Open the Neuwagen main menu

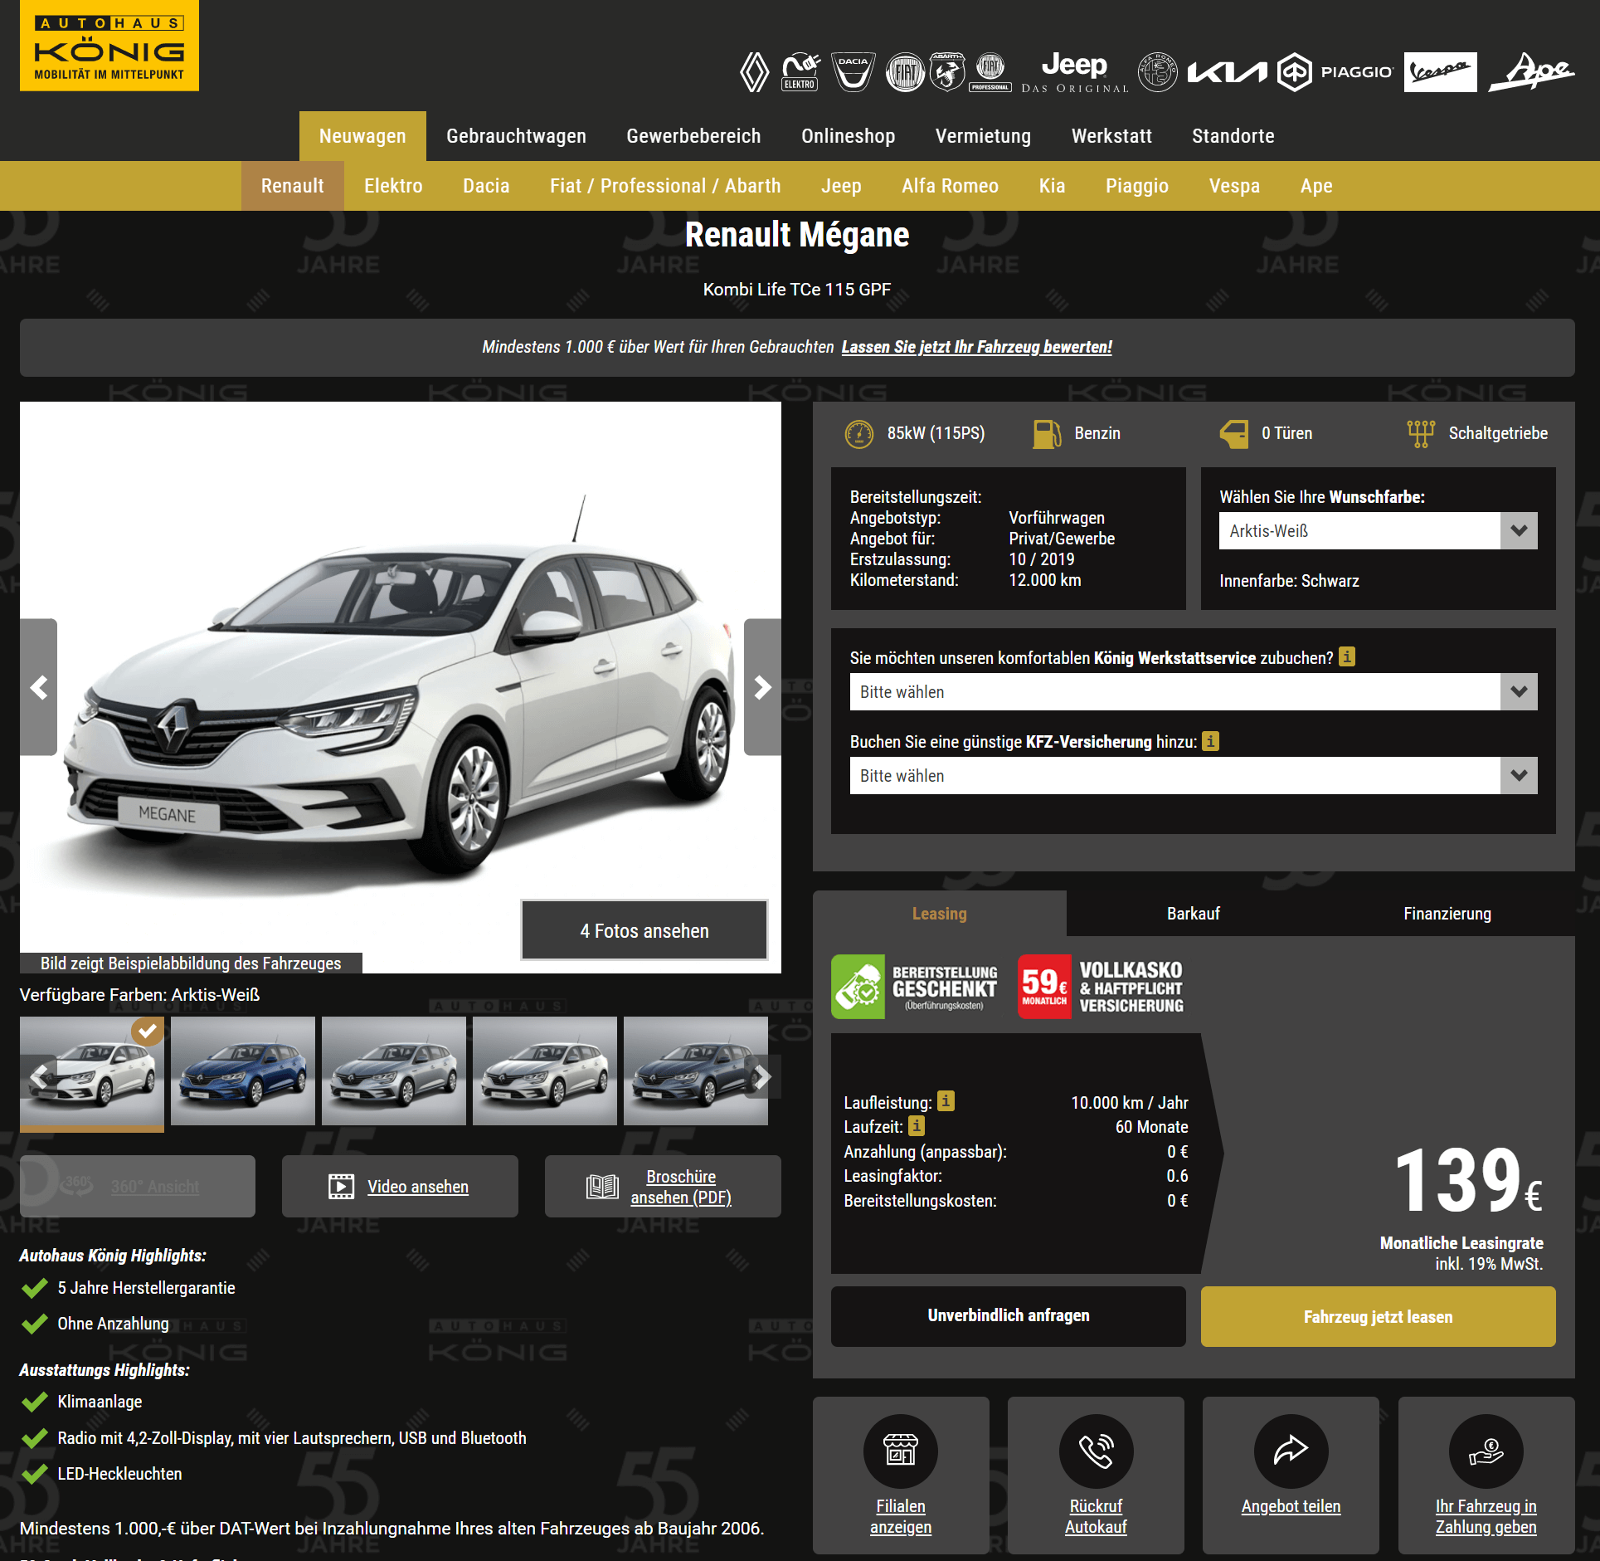[x=362, y=136]
